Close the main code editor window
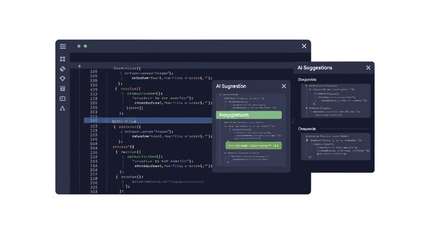Image resolution: width=430 pixels, height=234 pixels. point(304,46)
